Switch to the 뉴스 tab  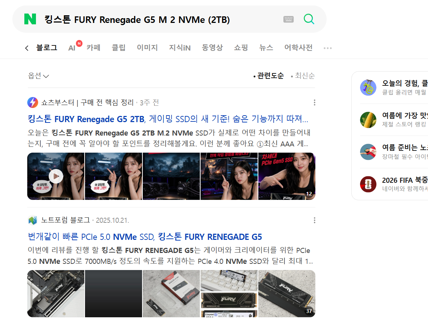(x=266, y=48)
